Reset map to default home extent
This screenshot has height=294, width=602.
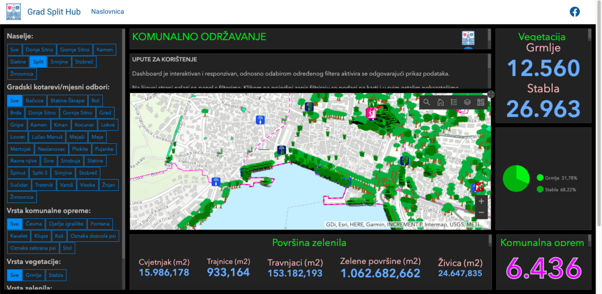(x=440, y=102)
